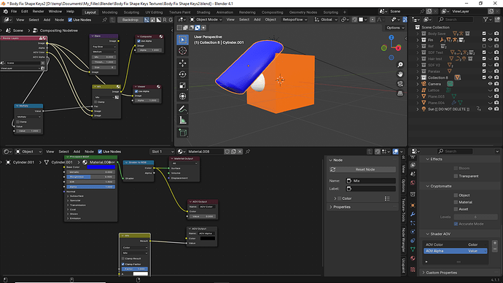Open the Slot 1 material slot dropdown

pos(162,152)
